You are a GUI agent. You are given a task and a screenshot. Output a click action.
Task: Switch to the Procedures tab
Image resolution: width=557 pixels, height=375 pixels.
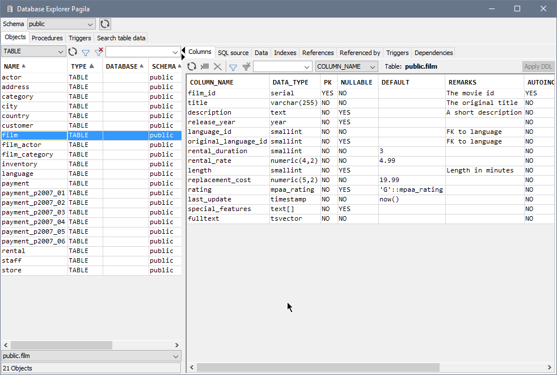pos(47,38)
